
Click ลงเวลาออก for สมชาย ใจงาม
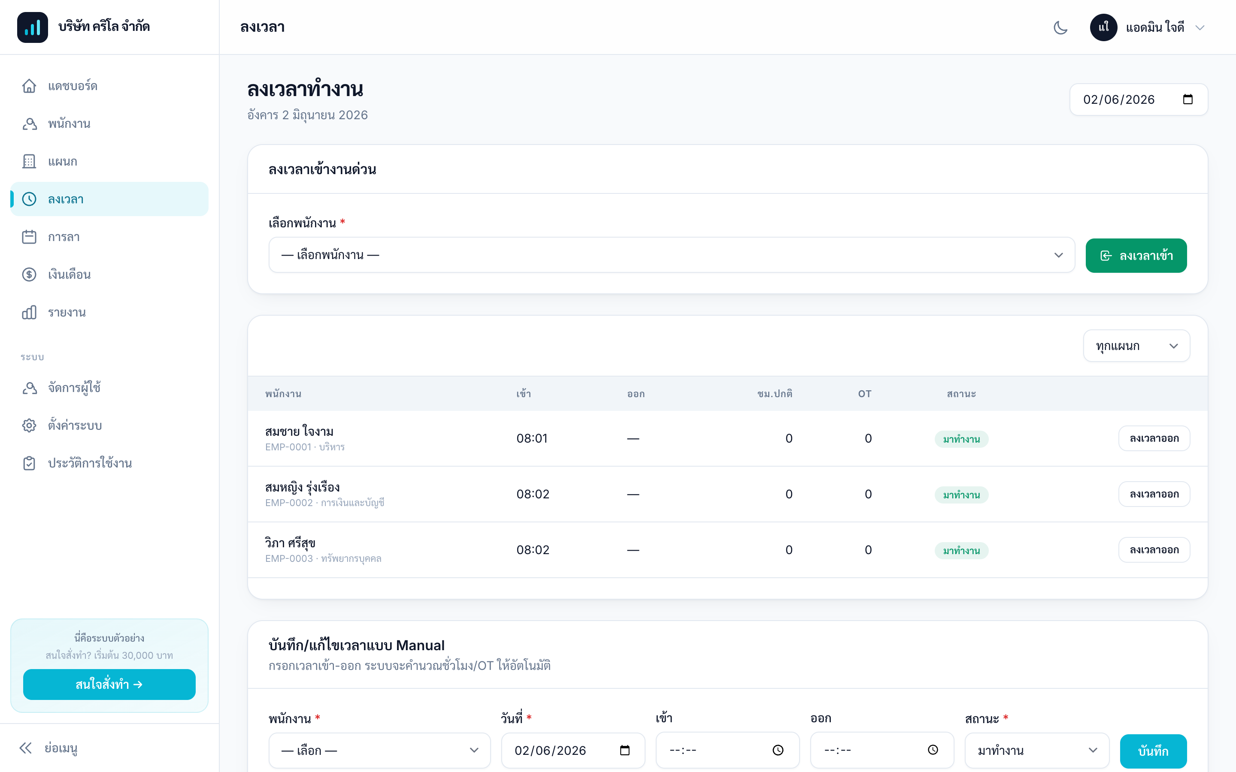pyautogui.click(x=1154, y=439)
